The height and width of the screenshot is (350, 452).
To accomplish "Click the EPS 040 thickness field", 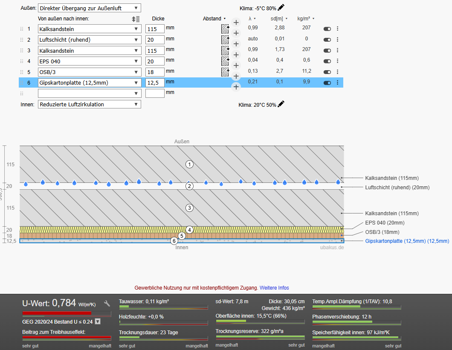I will coord(155,61).
